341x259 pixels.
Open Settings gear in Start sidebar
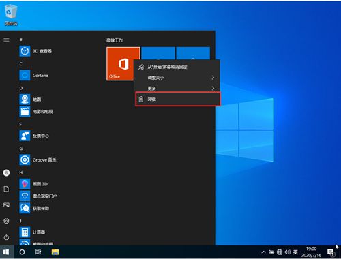(x=6, y=221)
